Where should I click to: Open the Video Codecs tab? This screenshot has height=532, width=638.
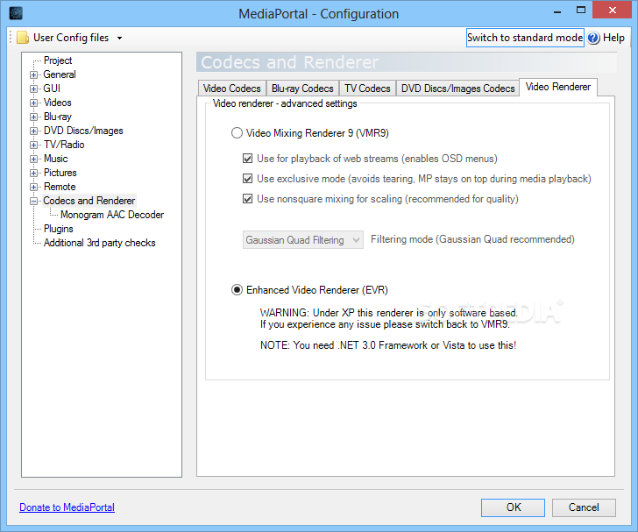[x=232, y=89]
